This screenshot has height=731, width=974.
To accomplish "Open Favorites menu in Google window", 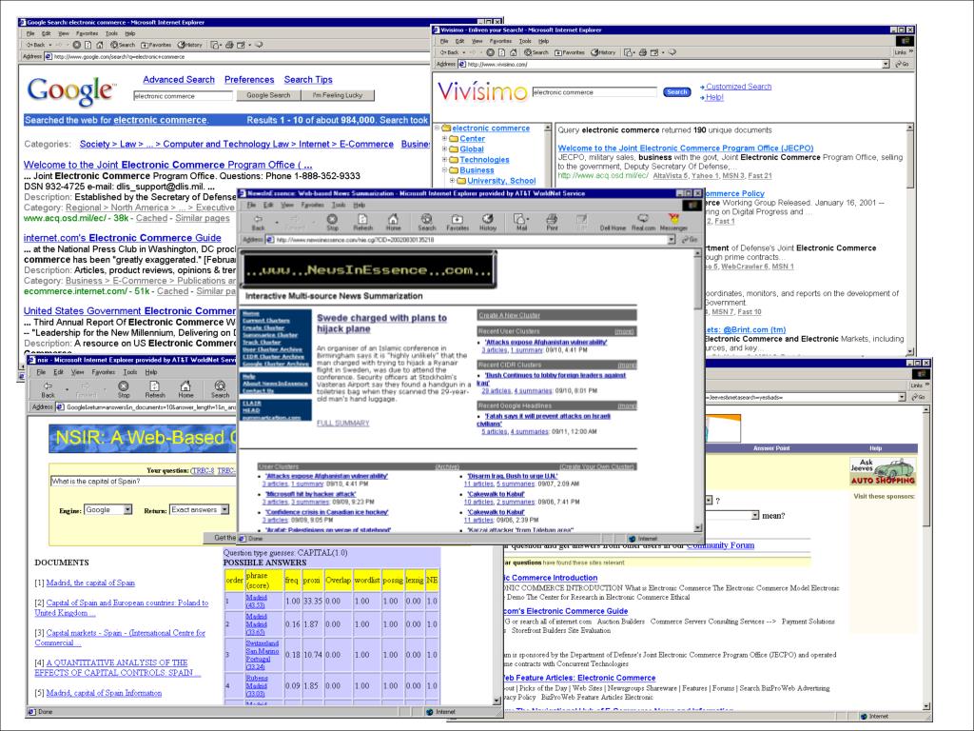I will point(87,33).
